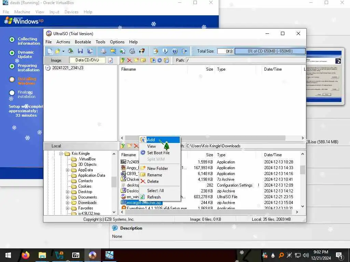Click the Compress ISO toolbar icon
The width and height of the screenshot is (350, 262).
tap(113, 51)
